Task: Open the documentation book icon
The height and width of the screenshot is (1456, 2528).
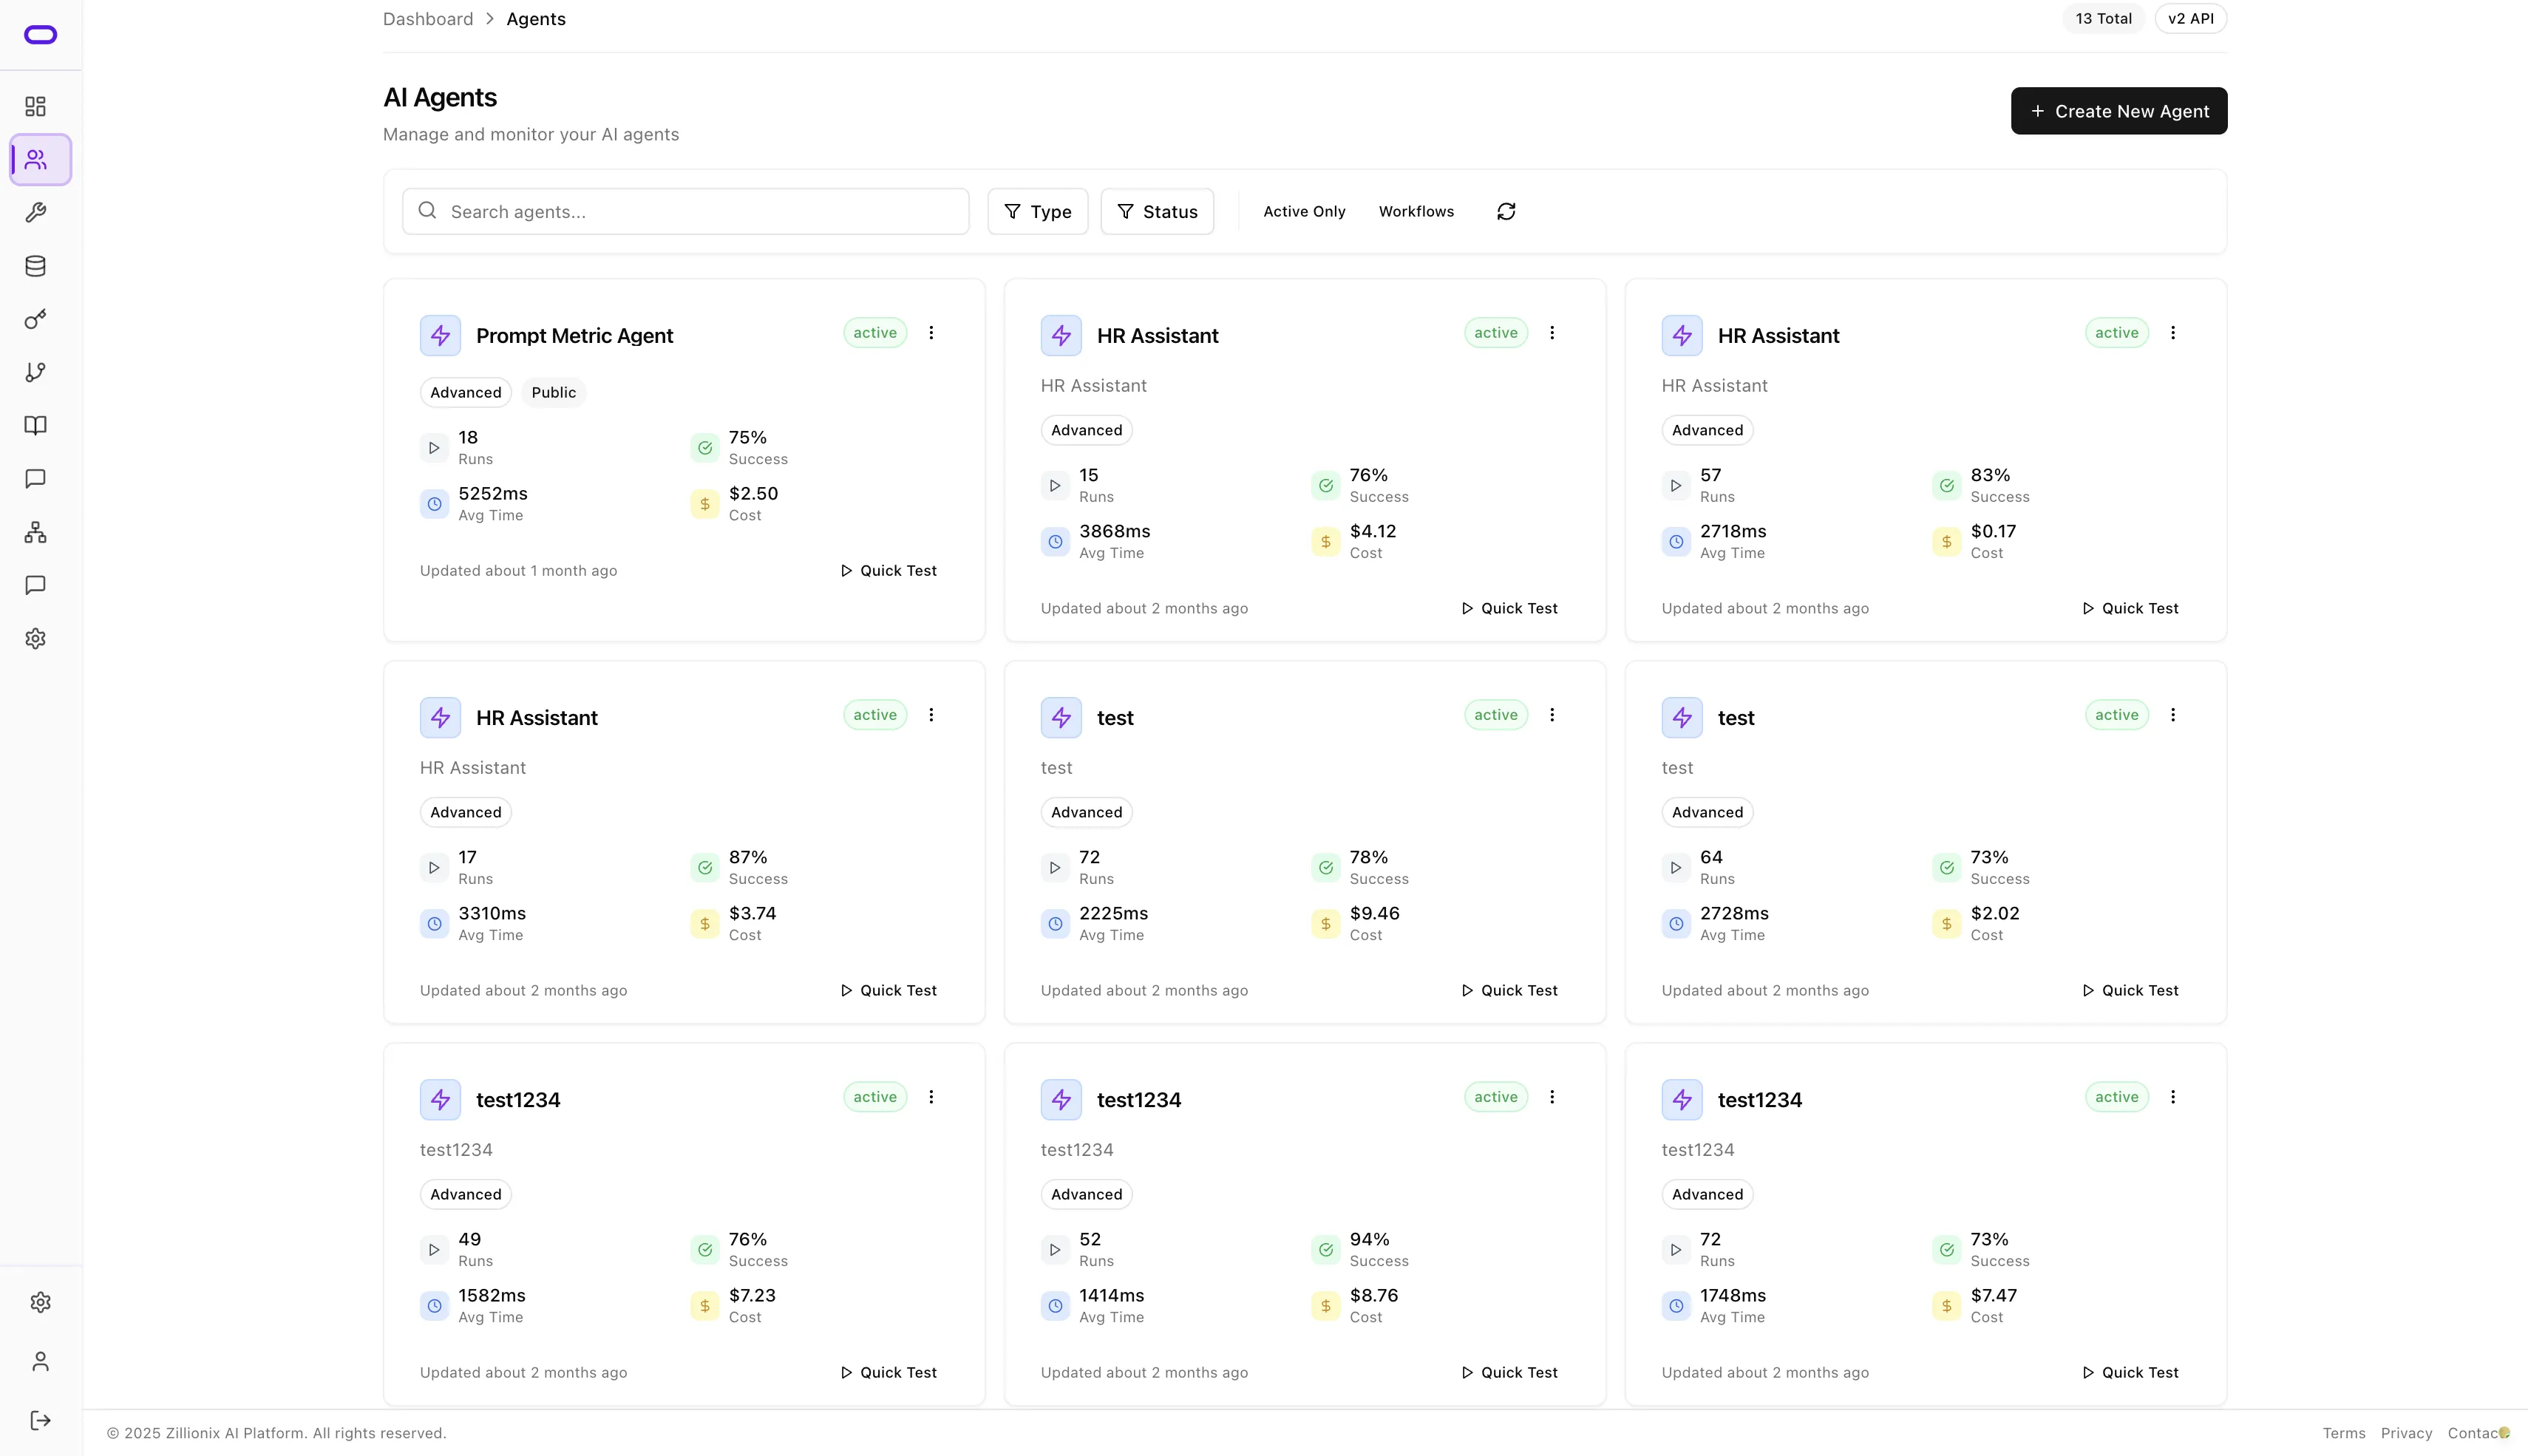Action: click(x=36, y=426)
